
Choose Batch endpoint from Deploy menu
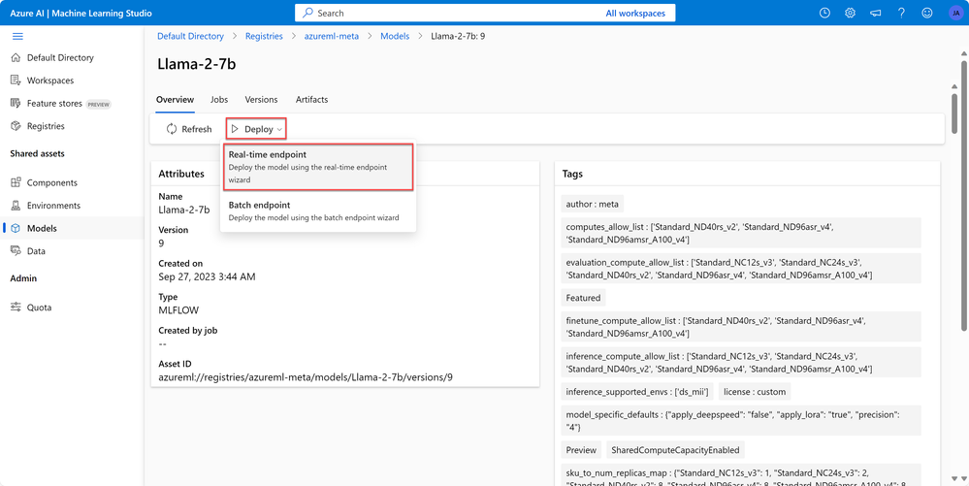317,211
